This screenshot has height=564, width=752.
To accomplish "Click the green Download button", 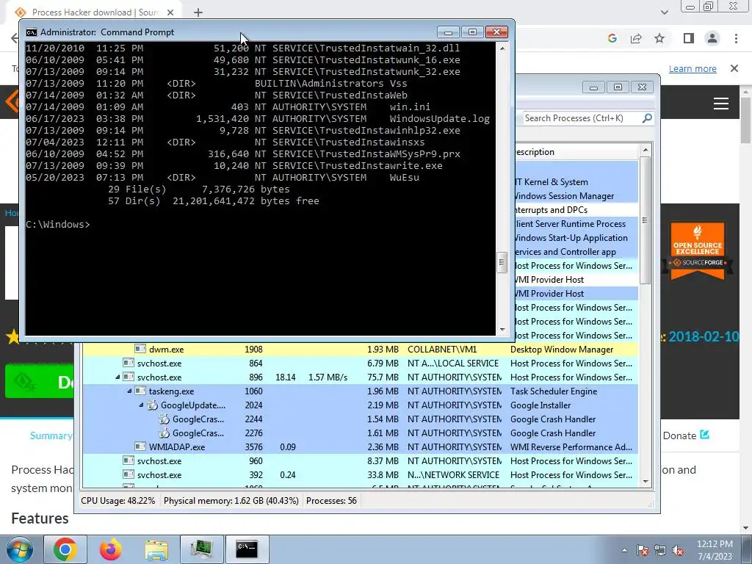I will click(40, 381).
